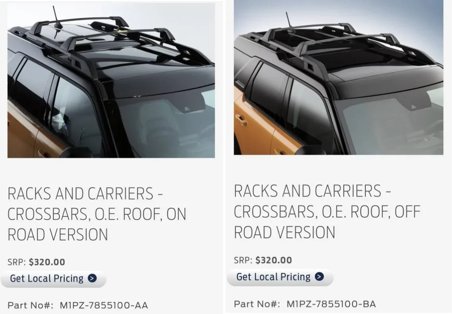Click the orange door handle in Off Road photo

click(x=241, y=119)
